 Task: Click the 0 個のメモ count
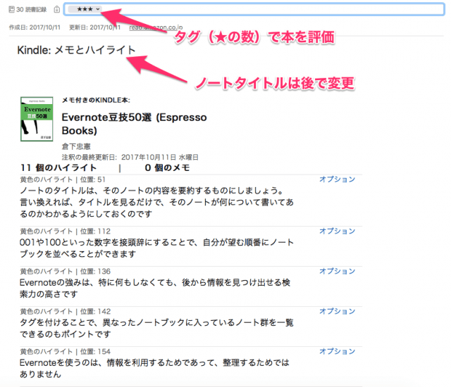(x=167, y=167)
